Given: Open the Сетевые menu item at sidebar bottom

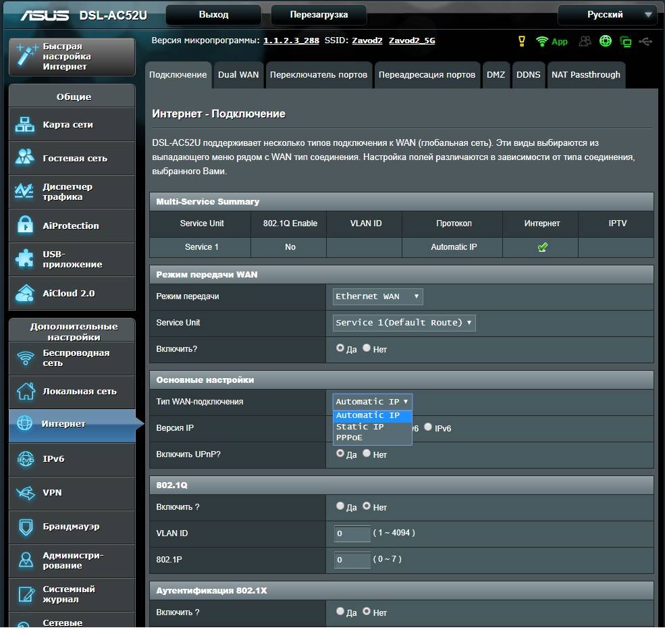Looking at the screenshot, I should tap(72, 620).
